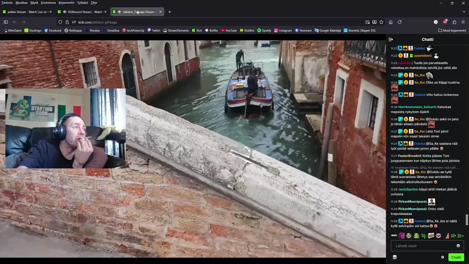The image size is (469, 264).
Task: Click the tracking protection shield icon
Action: [x=60, y=22]
